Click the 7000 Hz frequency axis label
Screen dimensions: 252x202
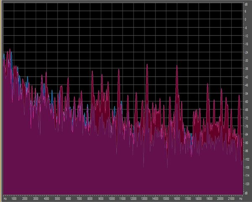tap(79, 199)
